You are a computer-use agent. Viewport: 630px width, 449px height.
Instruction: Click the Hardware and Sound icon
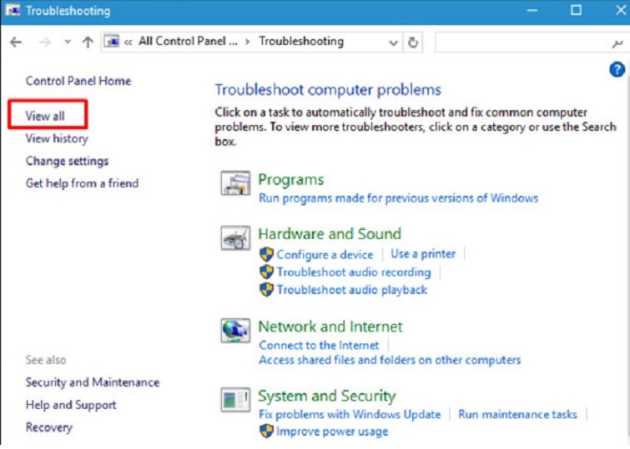[x=235, y=238]
